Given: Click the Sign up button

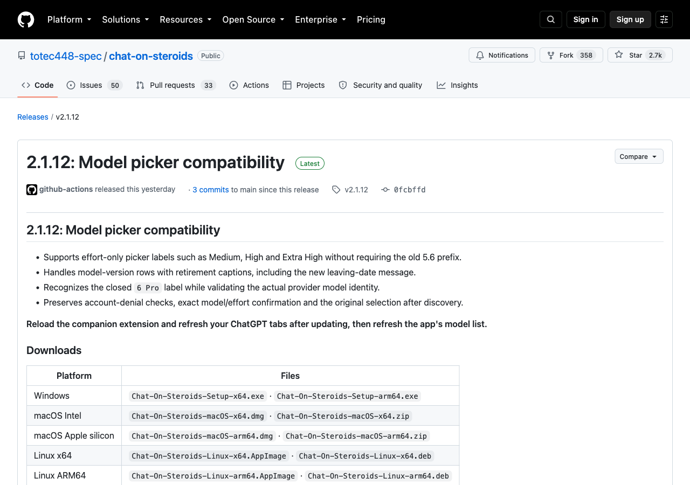Looking at the screenshot, I should [630, 19].
